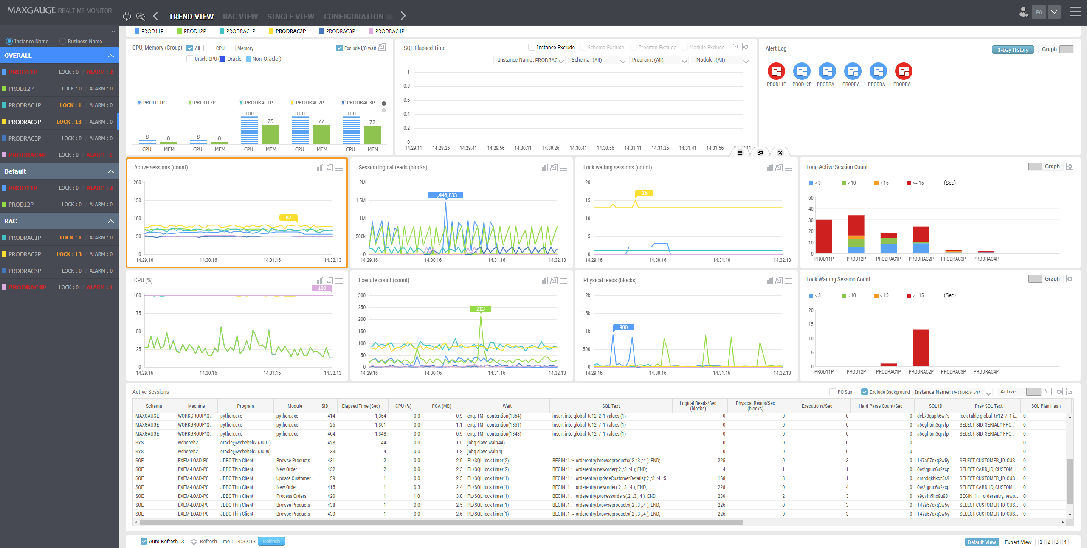This screenshot has height=548, width=1087.
Task: Open the Schema (All) dropdown
Action: pyautogui.click(x=598, y=60)
